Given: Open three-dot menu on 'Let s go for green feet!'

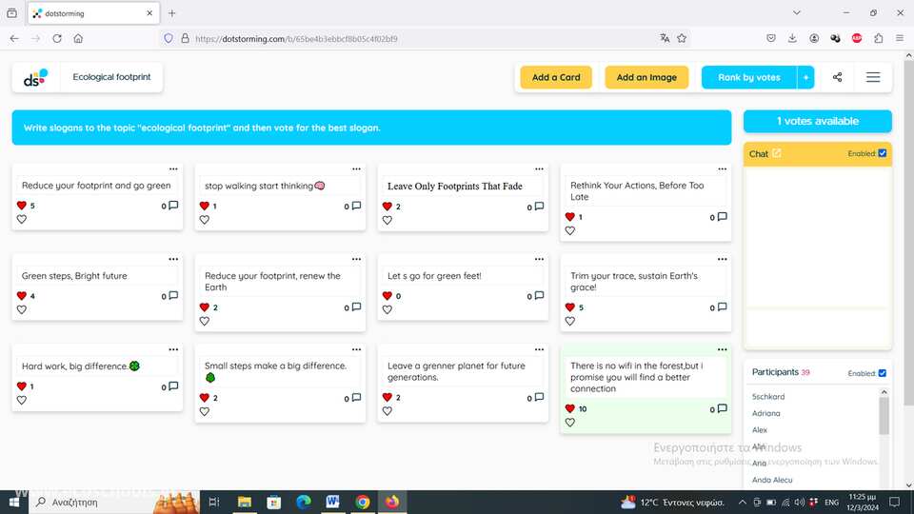Looking at the screenshot, I should pyautogui.click(x=539, y=259).
